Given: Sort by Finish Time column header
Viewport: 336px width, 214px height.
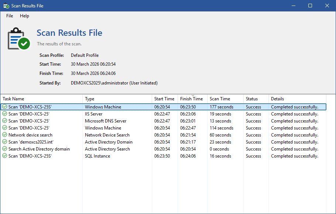Looking at the screenshot, I should click(191, 99).
